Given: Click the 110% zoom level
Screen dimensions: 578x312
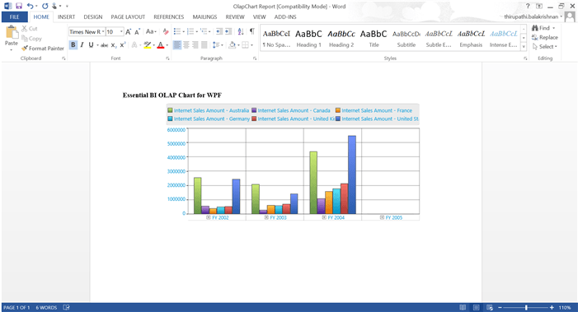Looking at the screenshot, I should [564, 308].
